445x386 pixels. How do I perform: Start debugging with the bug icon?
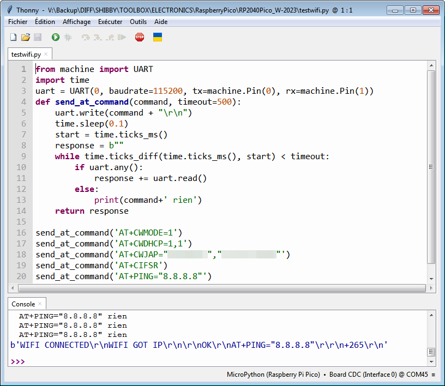click(68, 37)
